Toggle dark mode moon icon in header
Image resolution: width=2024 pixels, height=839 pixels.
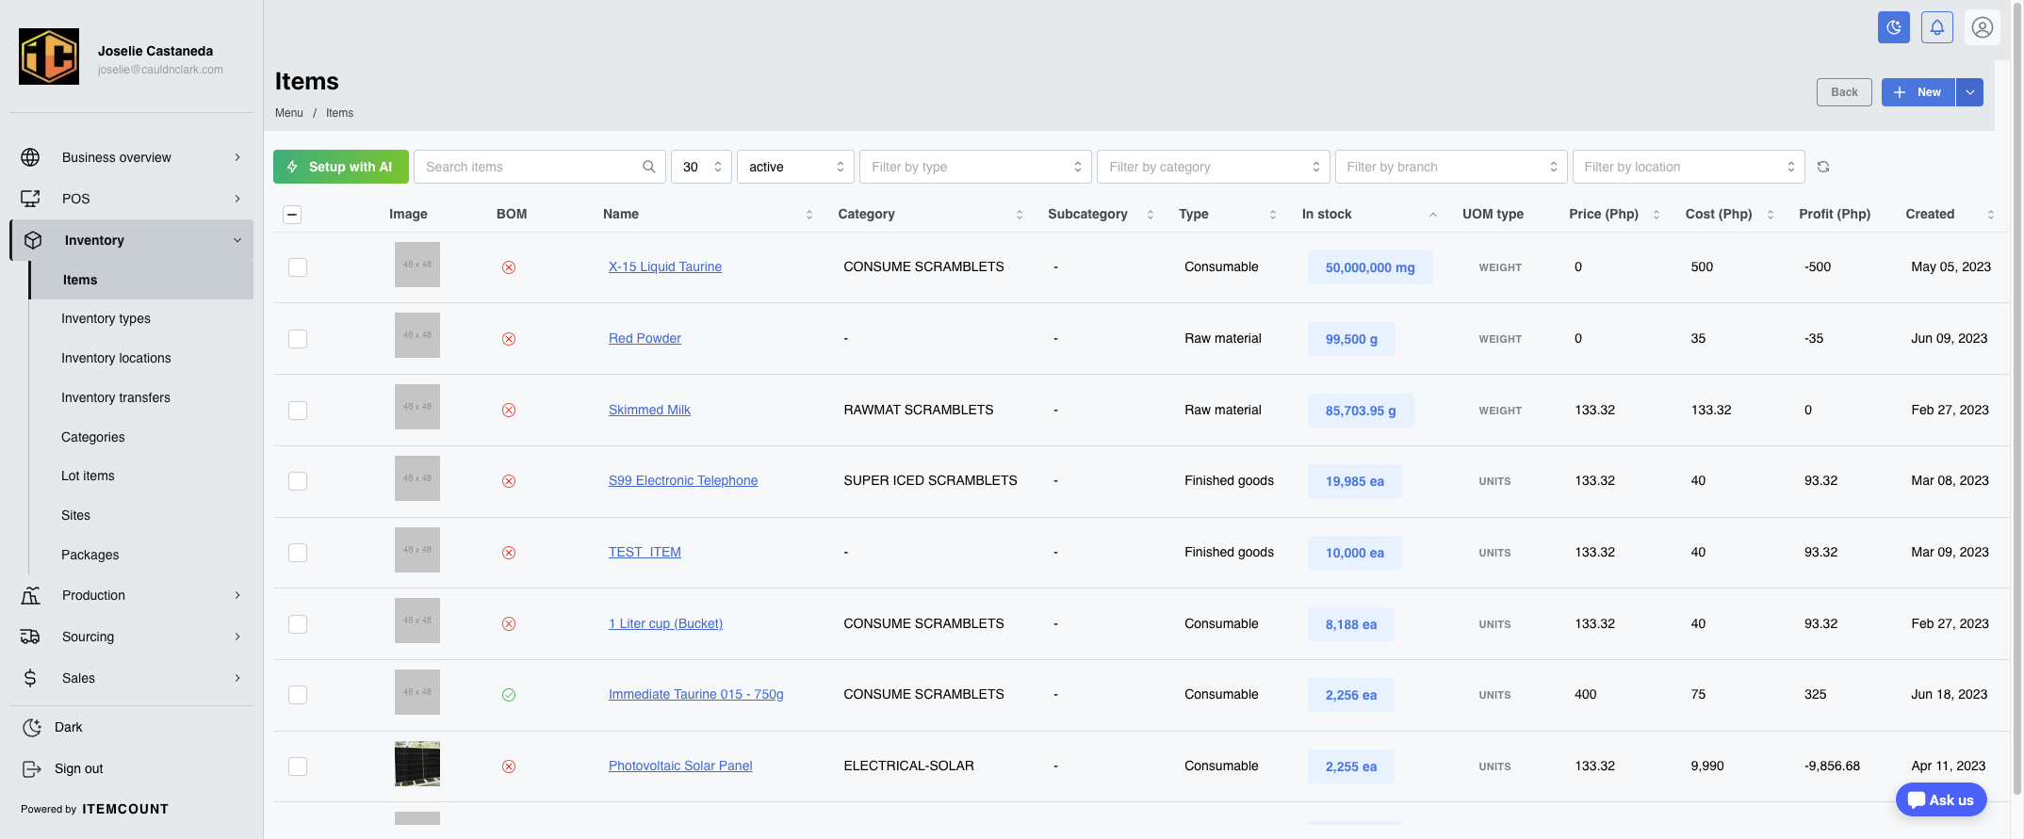(x=1894, y=27)
